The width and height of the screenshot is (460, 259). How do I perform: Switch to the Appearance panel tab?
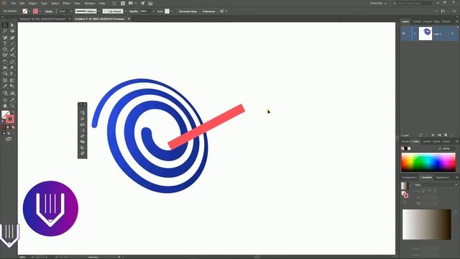(442, 178)
